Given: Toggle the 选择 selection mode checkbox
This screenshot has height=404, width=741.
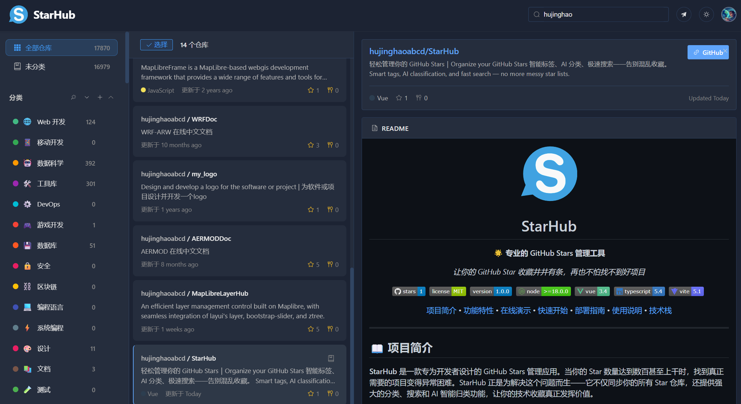Looking at the screenshot, I should coord(157,45).
